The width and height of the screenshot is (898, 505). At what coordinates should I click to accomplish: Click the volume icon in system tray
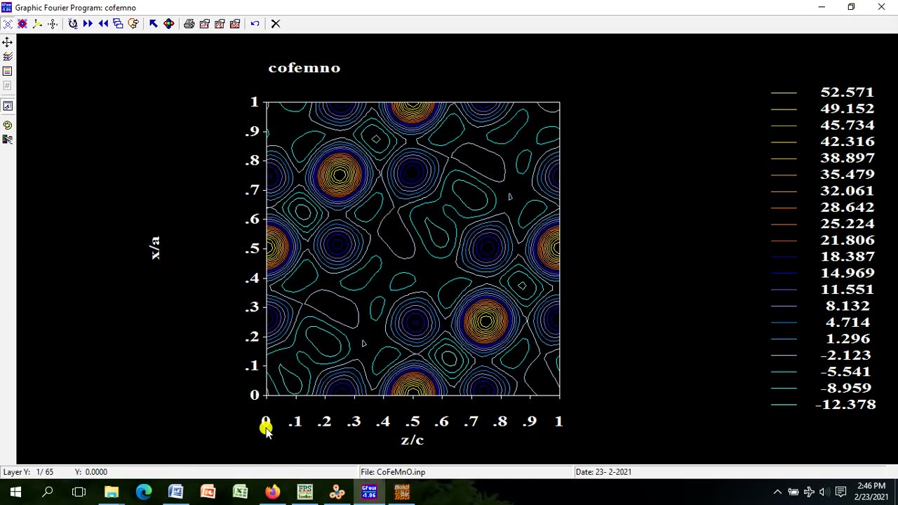click(x=824, y=492)
